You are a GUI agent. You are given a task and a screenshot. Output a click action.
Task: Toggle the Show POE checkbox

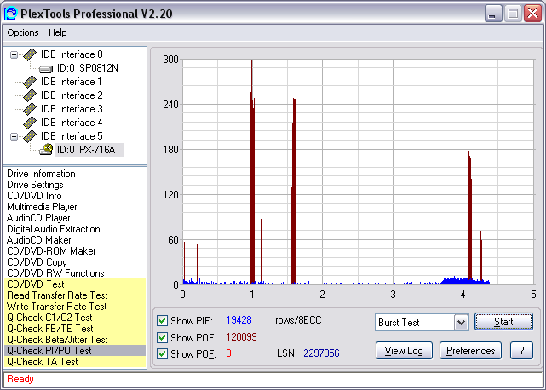(162, 337)
